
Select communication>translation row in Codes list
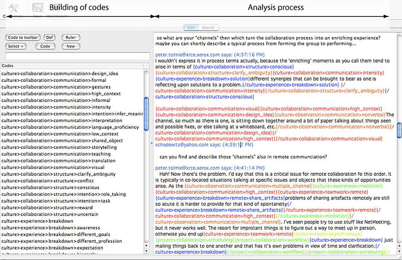(72, 160)
